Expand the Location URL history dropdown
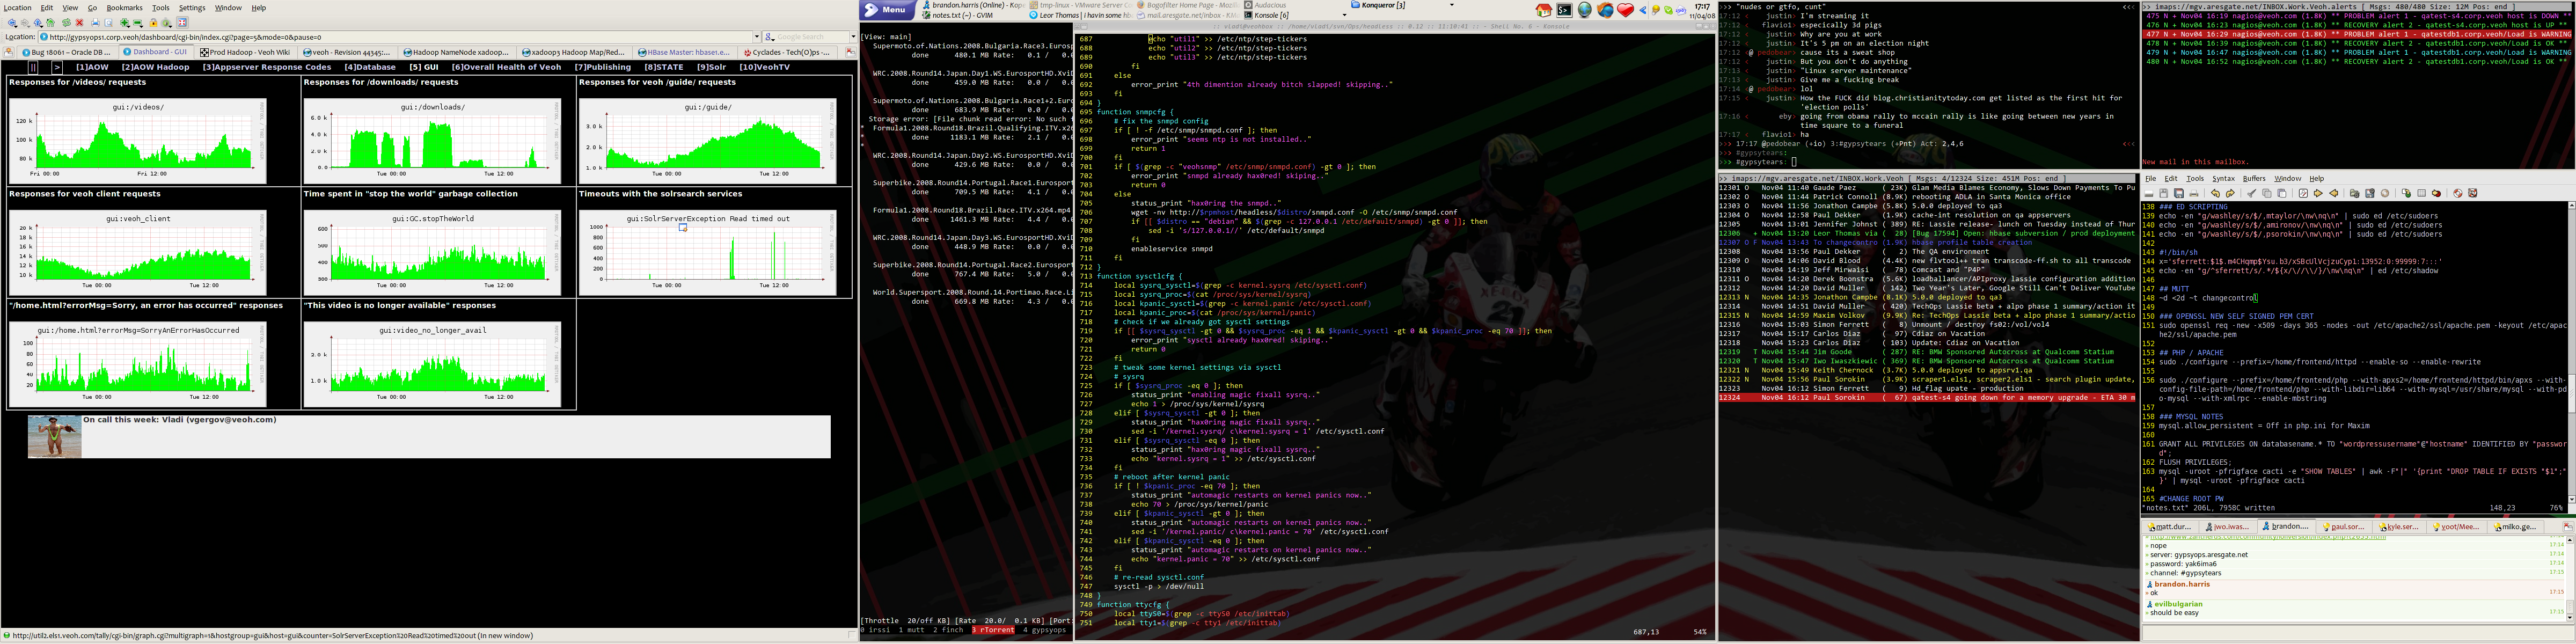Viewport: 2576px width, 644px height. (756, 37)
